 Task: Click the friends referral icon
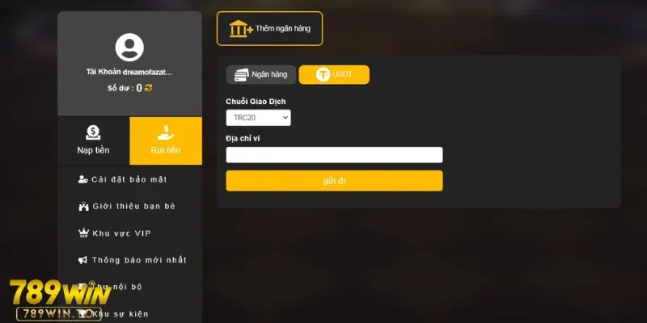(x=83, y=207)
